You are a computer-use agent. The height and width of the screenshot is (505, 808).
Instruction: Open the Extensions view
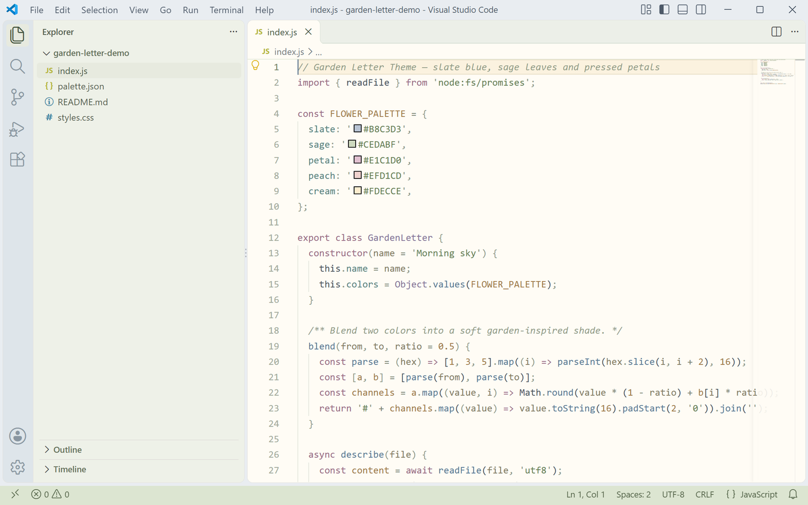pos(17,159)
